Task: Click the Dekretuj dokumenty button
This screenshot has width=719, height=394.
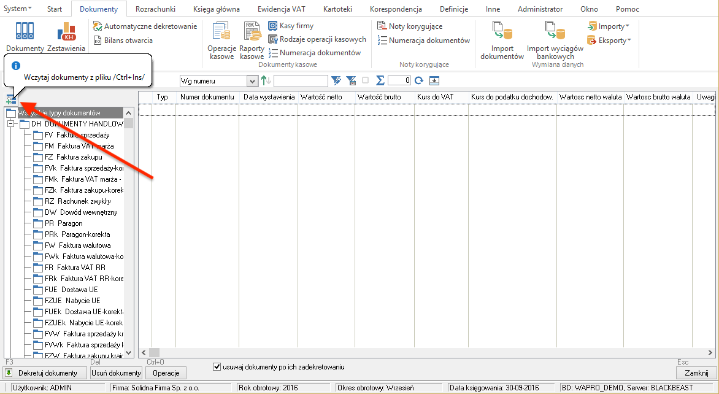Action: click(x=42, y=373)
